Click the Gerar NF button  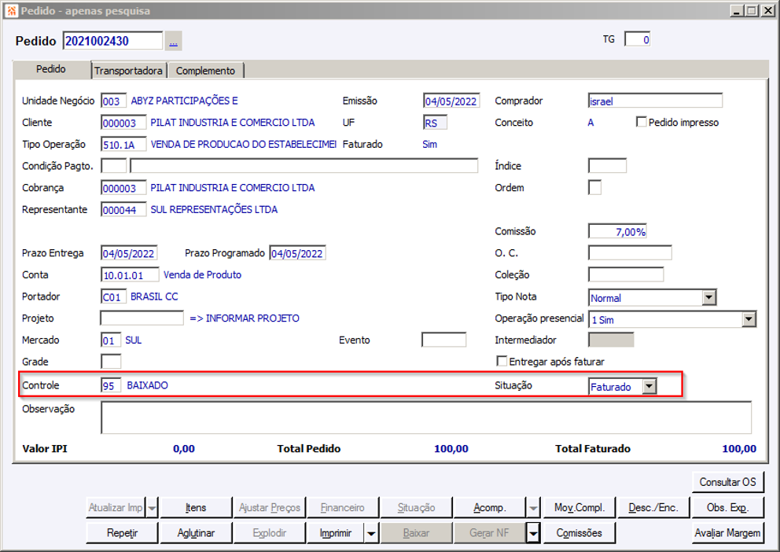click(x=490, y=533)
